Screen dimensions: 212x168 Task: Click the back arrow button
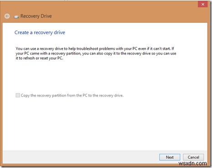(7, 16)
